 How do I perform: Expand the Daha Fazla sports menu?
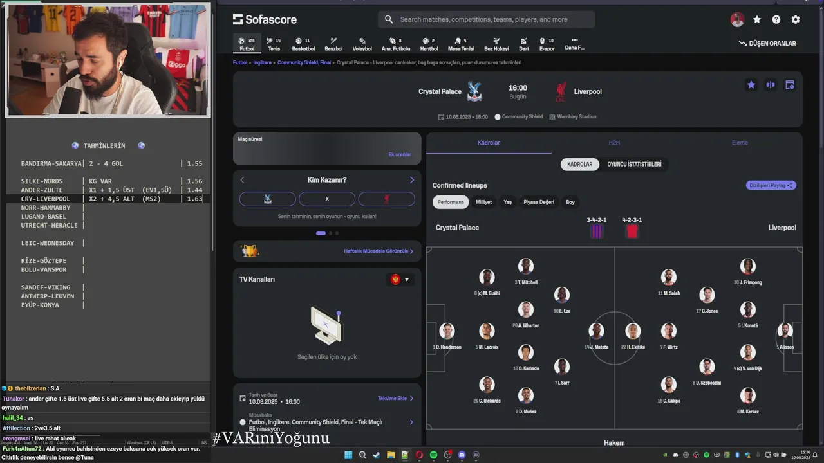[x=574, y=44]
